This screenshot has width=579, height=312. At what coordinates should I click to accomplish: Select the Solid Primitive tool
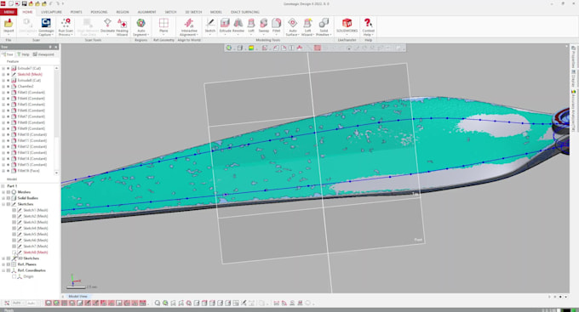pyautogui.click(x=324, y=27)
